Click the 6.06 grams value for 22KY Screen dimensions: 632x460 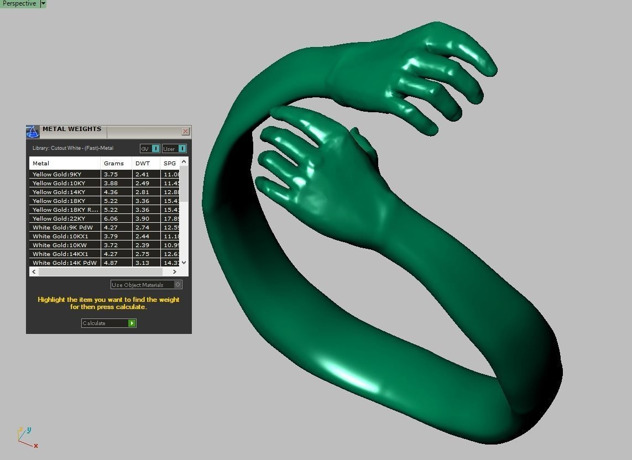pyautogui.click(x=111, y=218)
